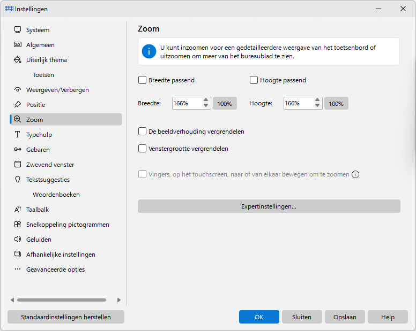Reset Breedte to 100% button
Viewport: 416px width, 331px height.
[x=225, y=103]
